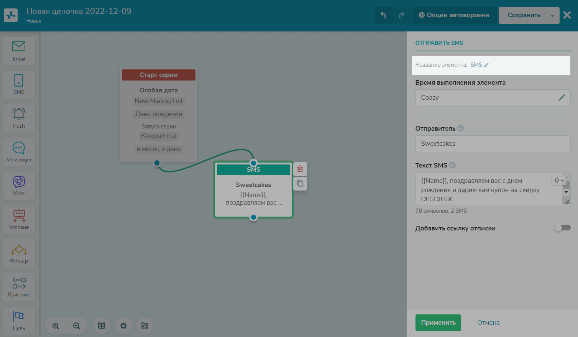Add a Push notification element
The width and height of the screenshot is (578, 337).
point(19,118)
